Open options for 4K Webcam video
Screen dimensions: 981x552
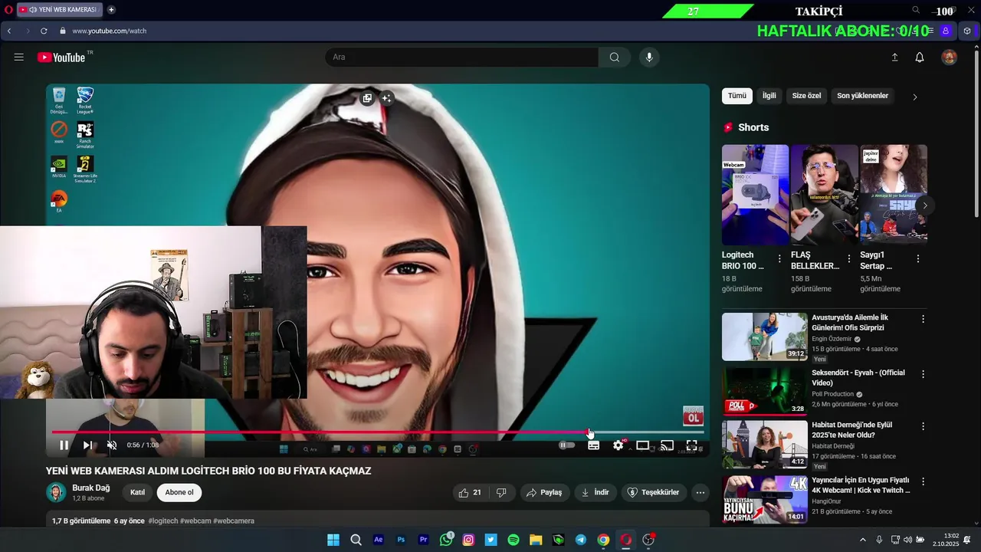click(923, 481)
